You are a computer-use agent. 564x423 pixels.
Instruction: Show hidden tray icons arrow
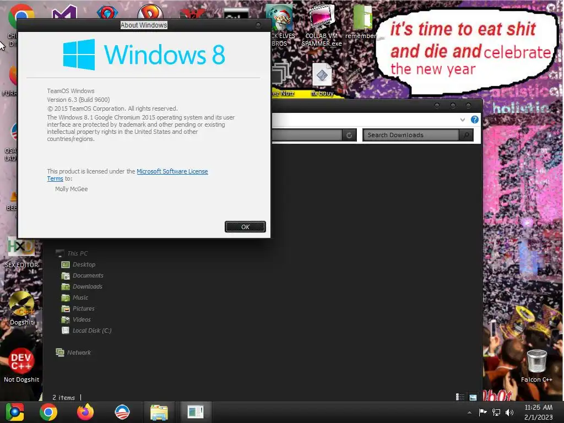(x=469, y=413)
